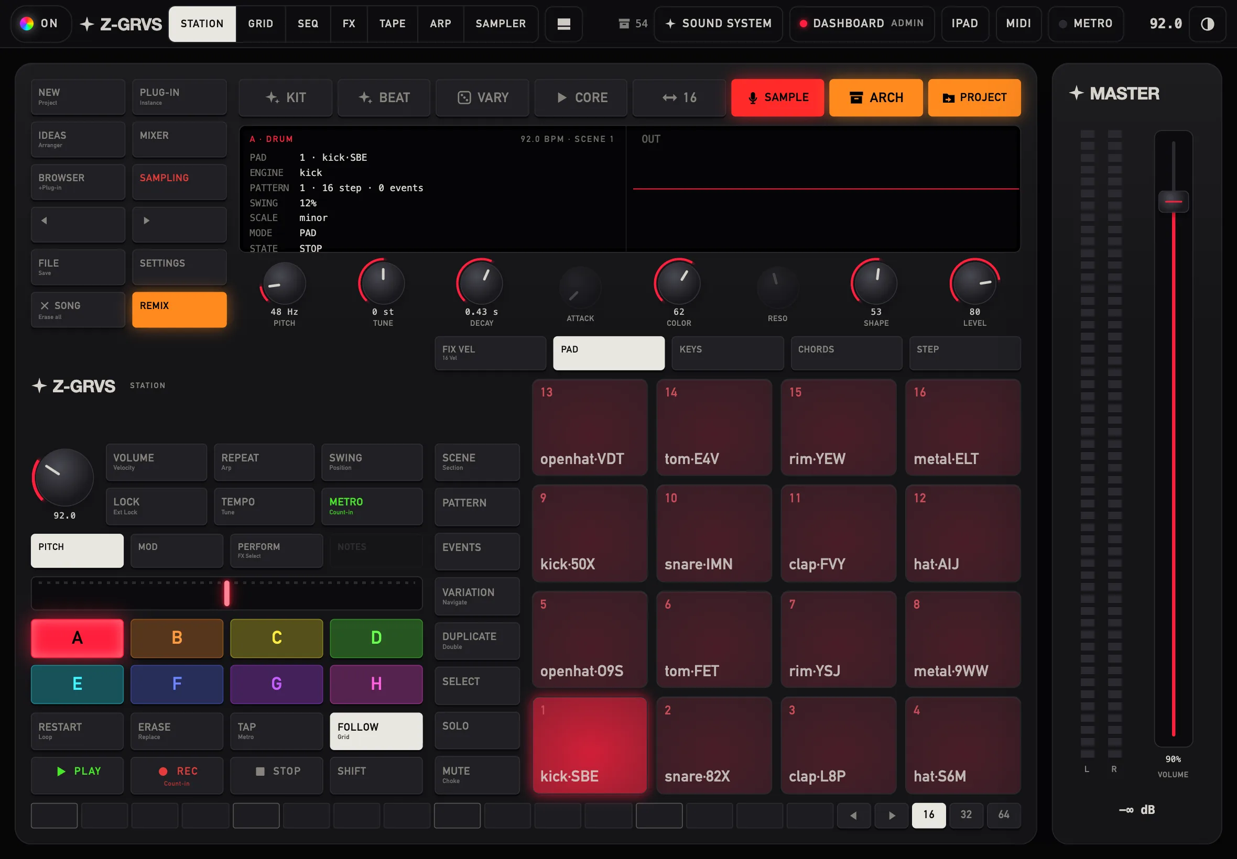
Task: Click the pitch strip red marker
Action: point(227,593)
